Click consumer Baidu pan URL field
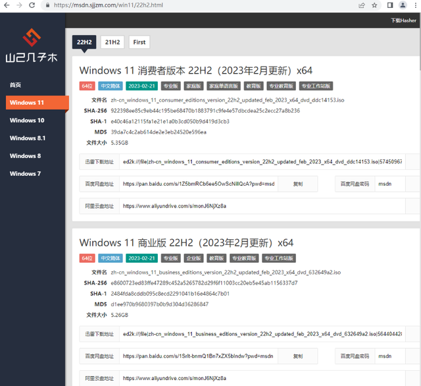Viewport: 421px width, 386px height. pos(199,184)
